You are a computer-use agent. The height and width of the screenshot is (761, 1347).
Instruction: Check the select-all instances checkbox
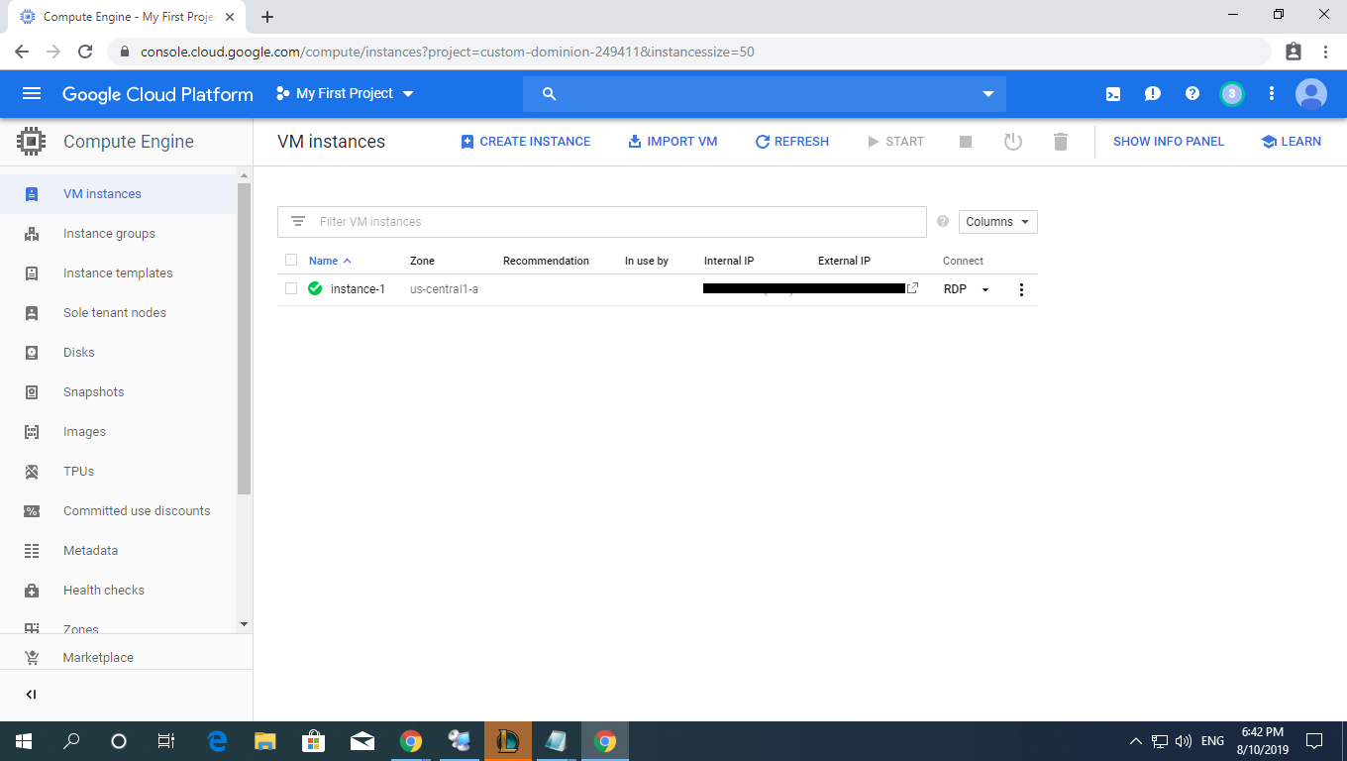tap(291, 261)
